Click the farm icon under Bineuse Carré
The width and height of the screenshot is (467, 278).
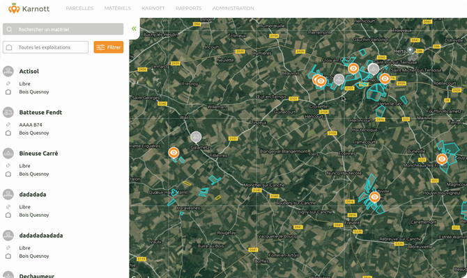point(8,174)
